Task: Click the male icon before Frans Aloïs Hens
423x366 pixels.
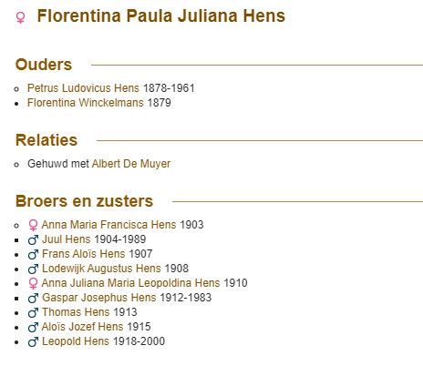Action: 33,254
